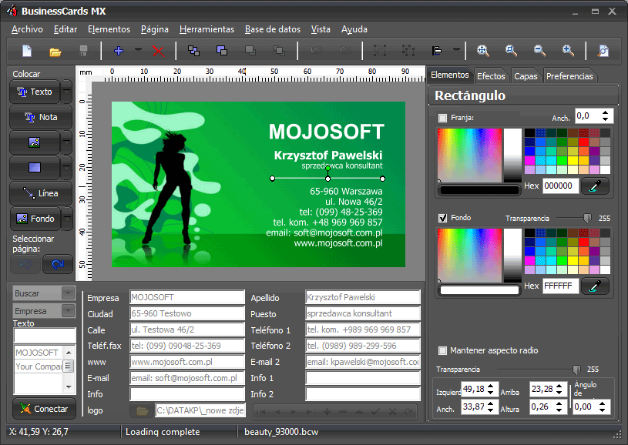628x445 pixels.
Task: Pick the Fondo color with eyedropper icon
Action: click(594, 286)
